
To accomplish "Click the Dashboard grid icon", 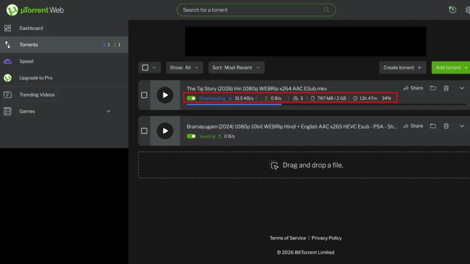I will [7, 28].
